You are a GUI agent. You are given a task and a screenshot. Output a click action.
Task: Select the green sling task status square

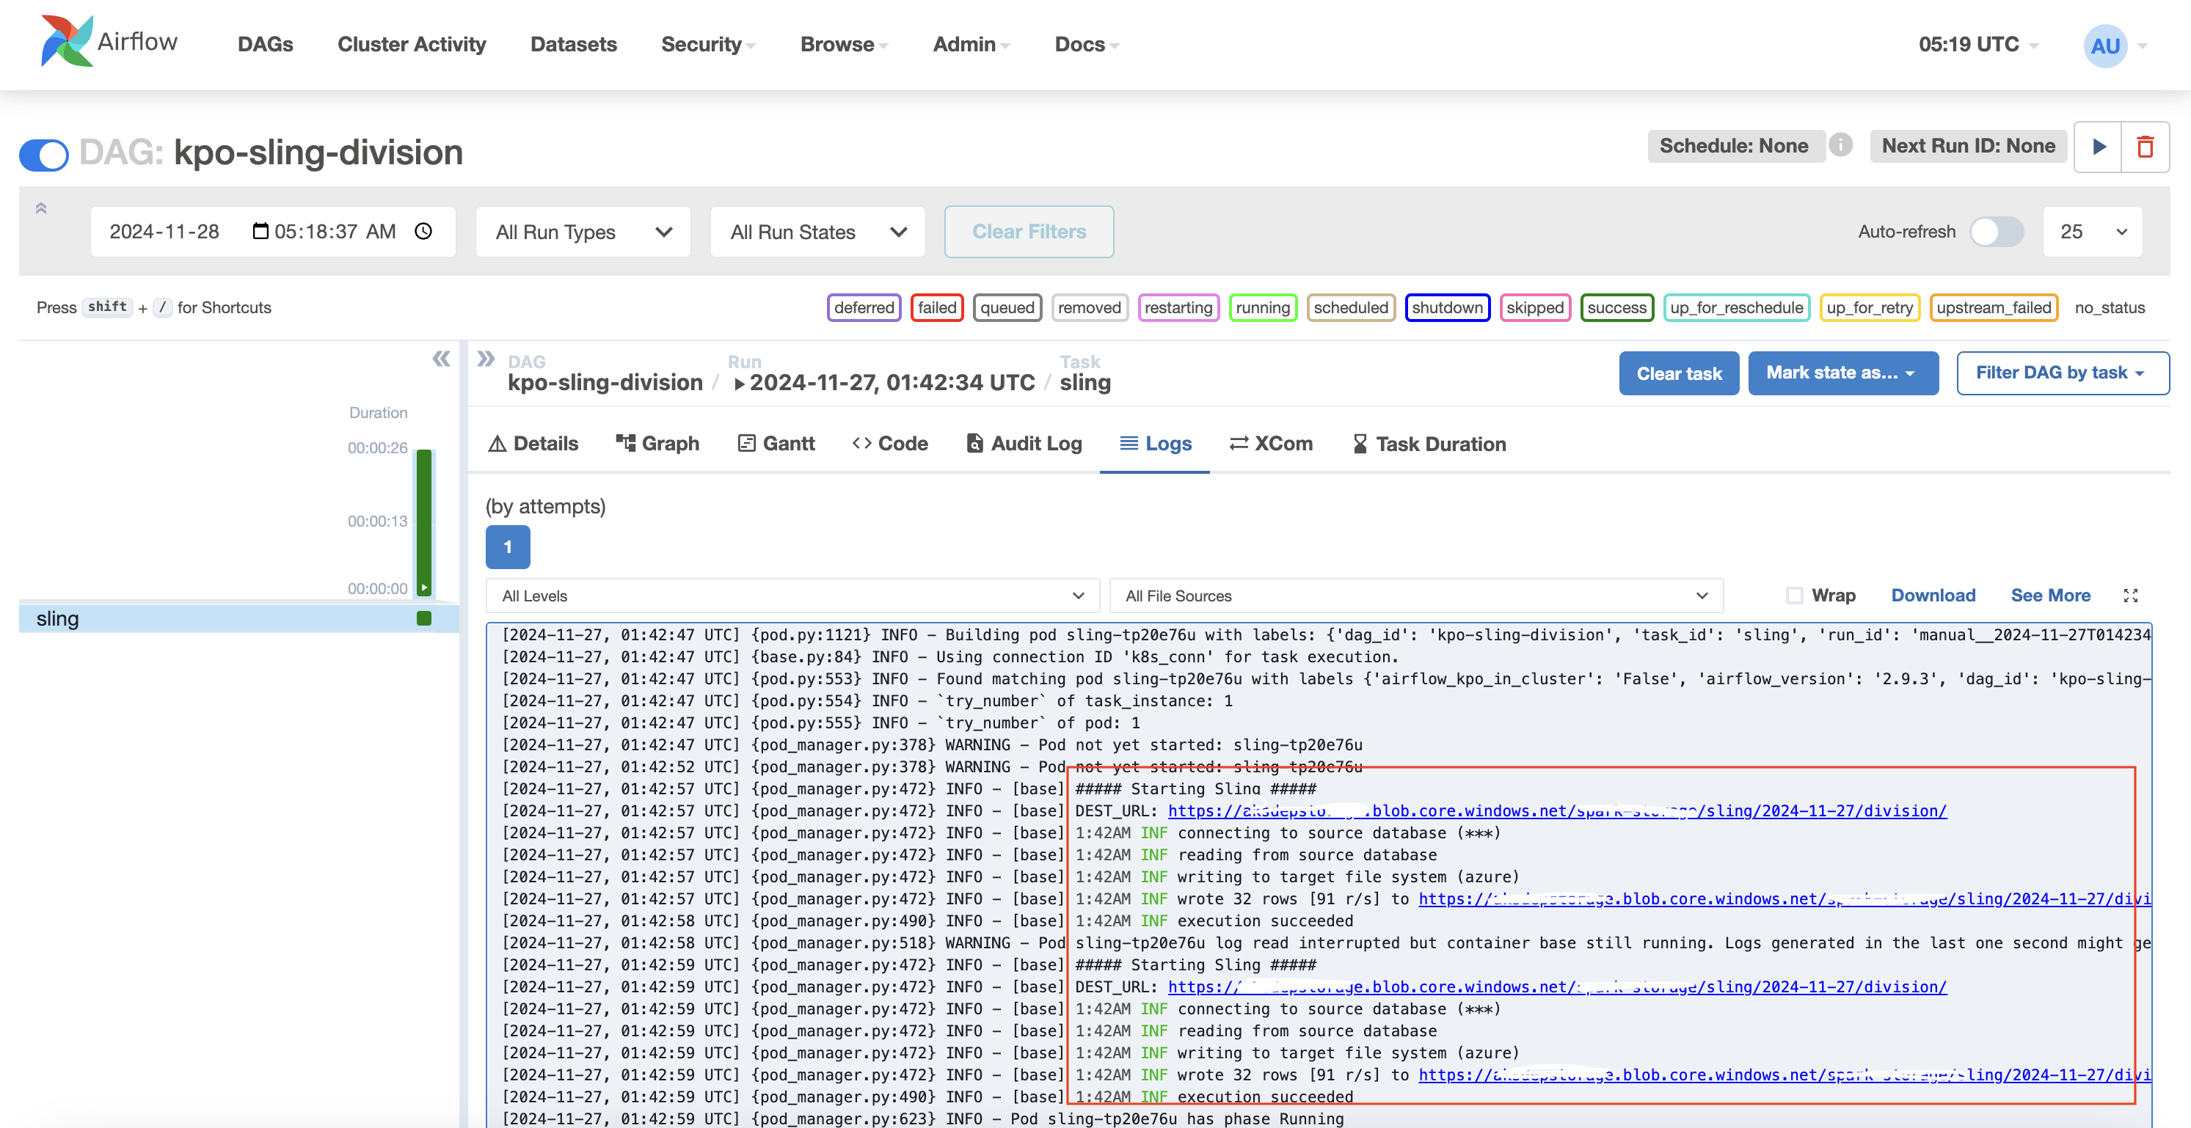tap(423, 618)
